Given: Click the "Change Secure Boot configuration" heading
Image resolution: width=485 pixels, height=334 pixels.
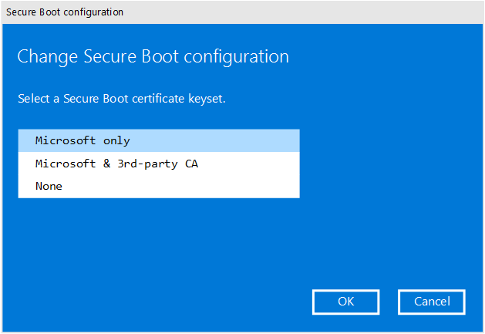Looking at the screenshot, I should coord(153,57).
